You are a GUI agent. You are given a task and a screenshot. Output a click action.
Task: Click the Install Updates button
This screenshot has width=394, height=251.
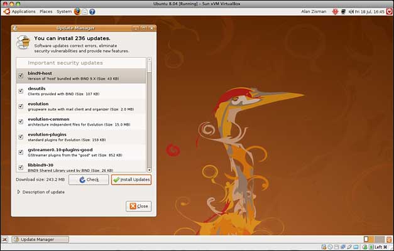pyautogui.click(x=131, y=179)
